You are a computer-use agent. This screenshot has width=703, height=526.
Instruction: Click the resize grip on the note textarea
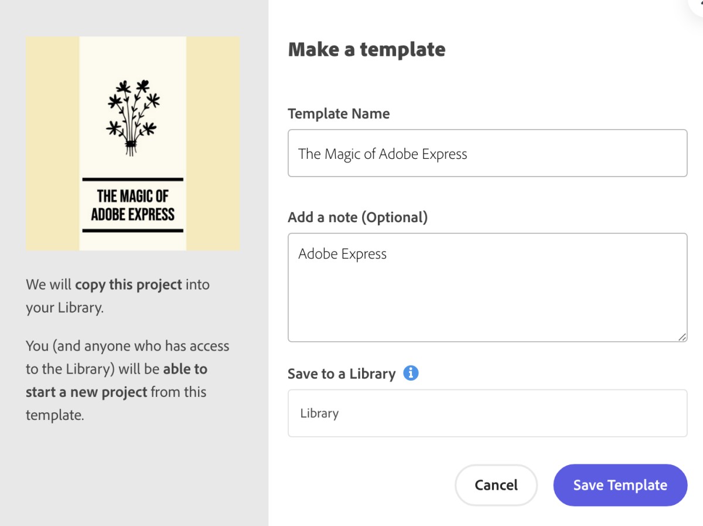(682, 337)
